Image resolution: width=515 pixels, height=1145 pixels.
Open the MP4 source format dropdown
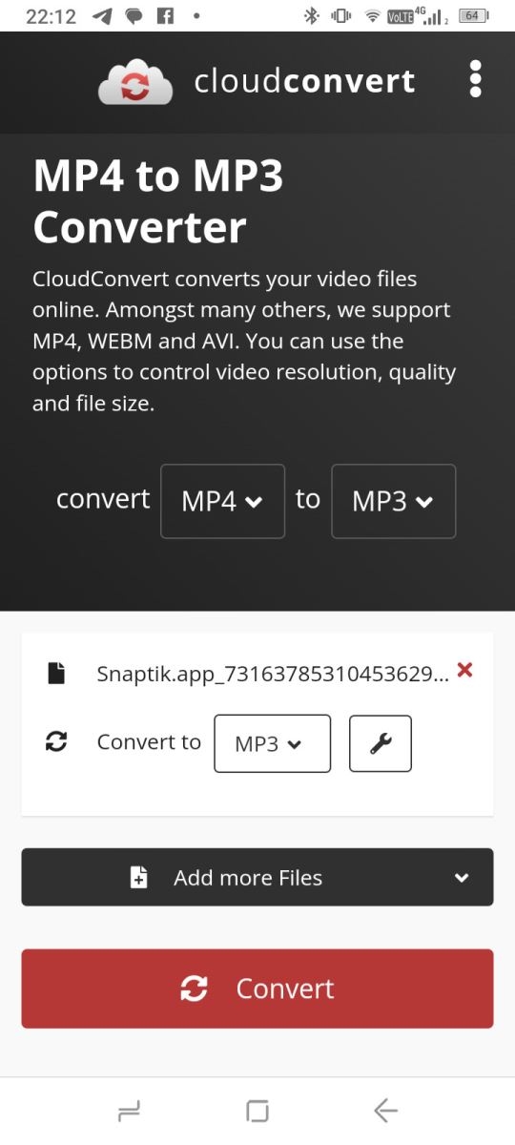coord(222,501)
